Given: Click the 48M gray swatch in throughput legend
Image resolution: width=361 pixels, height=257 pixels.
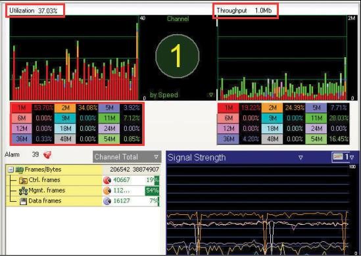Looking at the screenshot, I should click(272, 139).
